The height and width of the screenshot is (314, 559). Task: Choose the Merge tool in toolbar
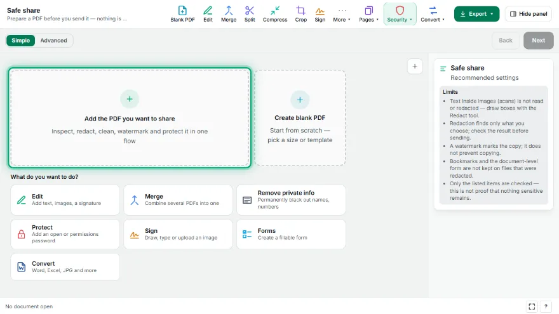click(x=229, y=14)
